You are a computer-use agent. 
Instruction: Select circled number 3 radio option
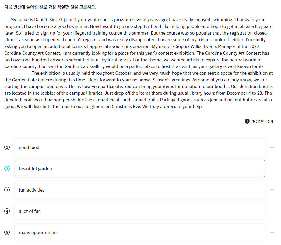(x=7, y=190)
